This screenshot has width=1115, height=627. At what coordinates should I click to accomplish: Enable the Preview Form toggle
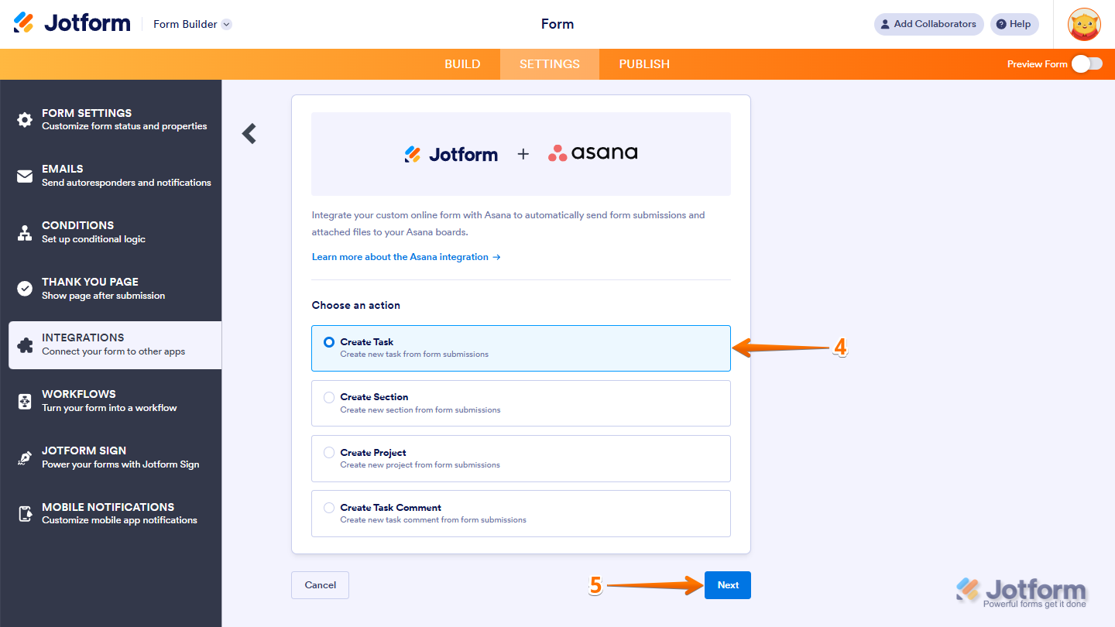point(1087,64)
